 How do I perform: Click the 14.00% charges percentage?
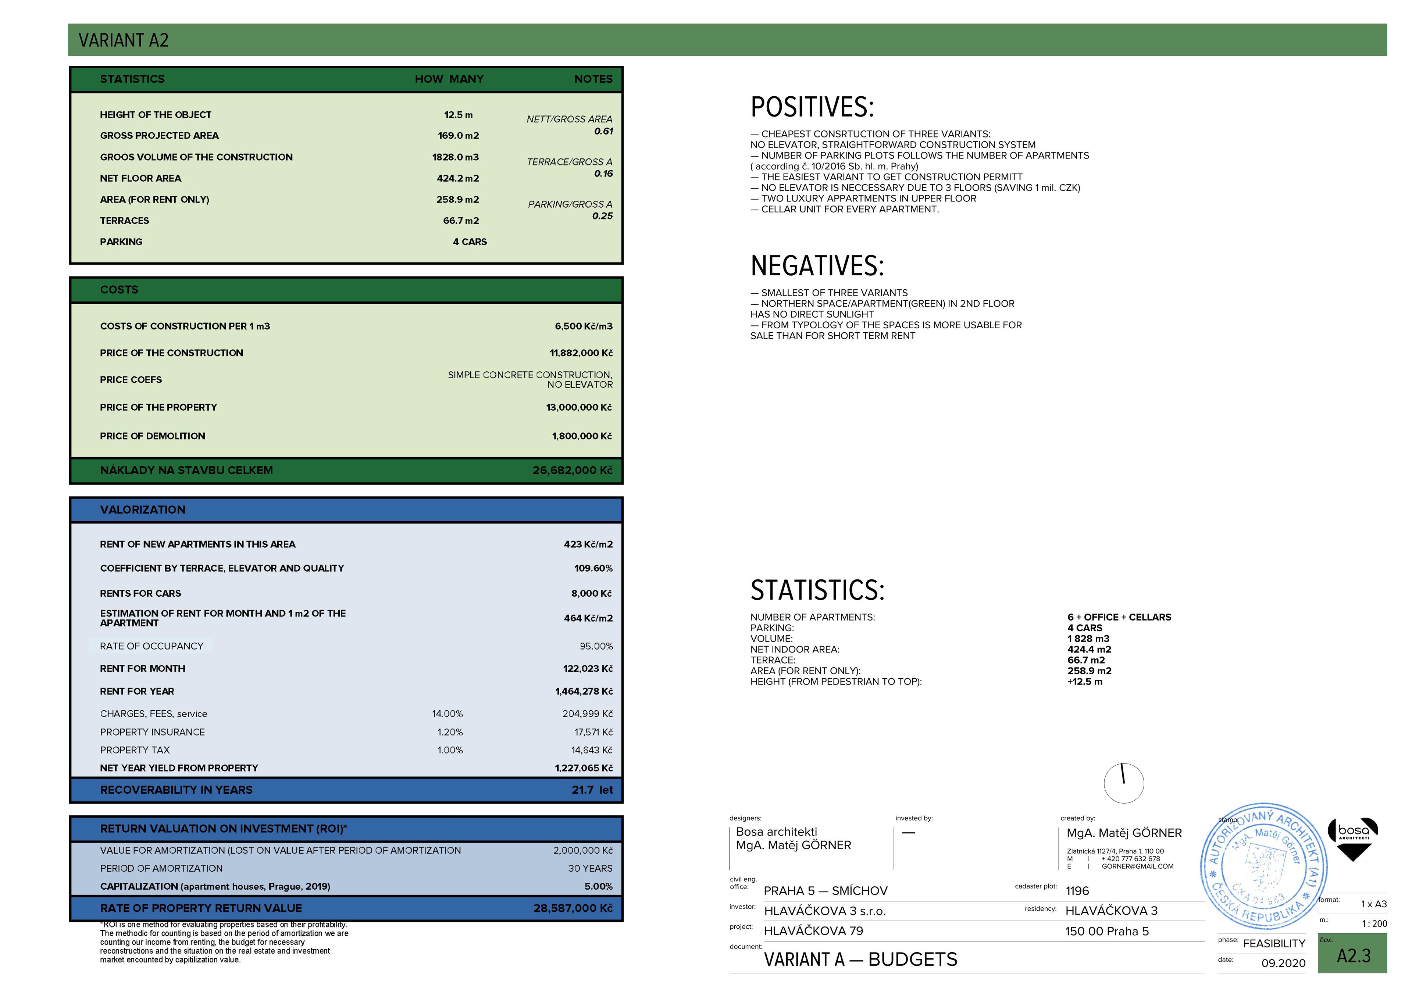(447, 714)
